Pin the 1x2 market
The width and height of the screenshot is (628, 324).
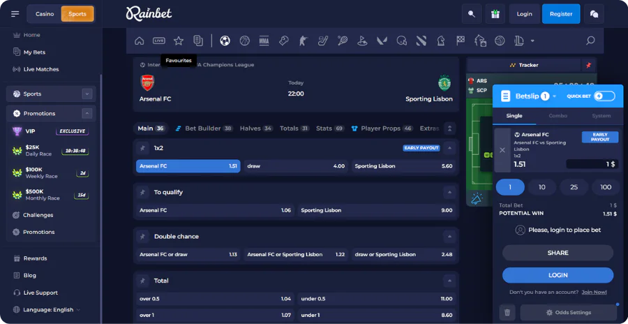tap(142, 148)
